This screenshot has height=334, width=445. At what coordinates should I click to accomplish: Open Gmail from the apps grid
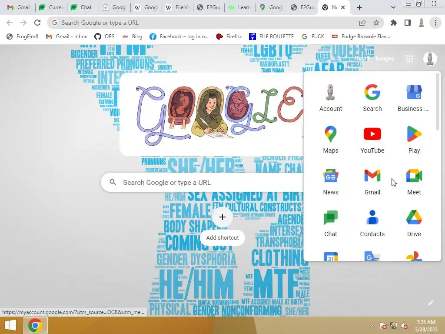[x=372, y=181]
